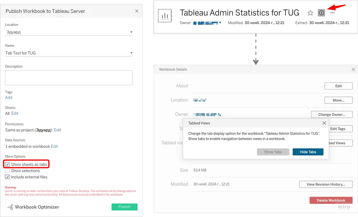Click the blurred owner value in Workbook Details

click(207, 114)
